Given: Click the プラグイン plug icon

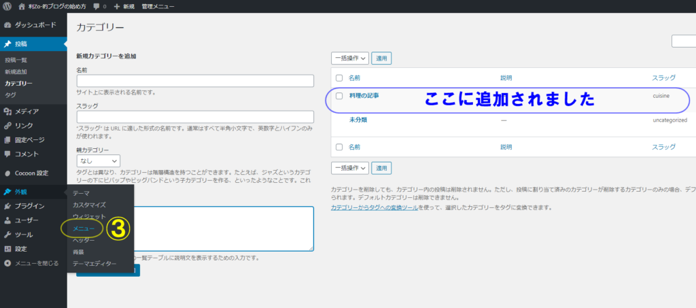Looking at the screenshot, I should click(7, 206).
